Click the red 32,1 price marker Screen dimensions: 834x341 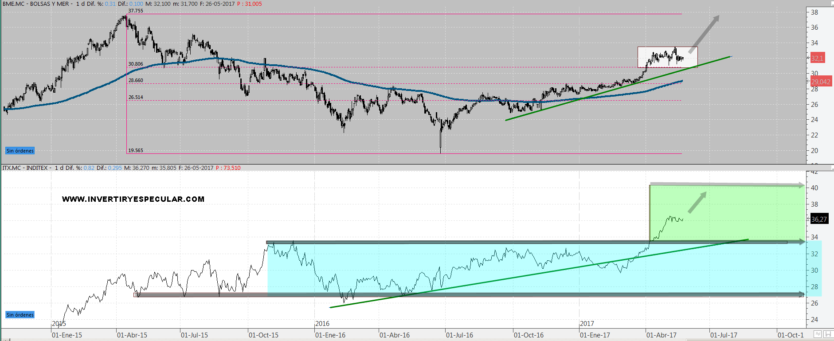[817, 58]
